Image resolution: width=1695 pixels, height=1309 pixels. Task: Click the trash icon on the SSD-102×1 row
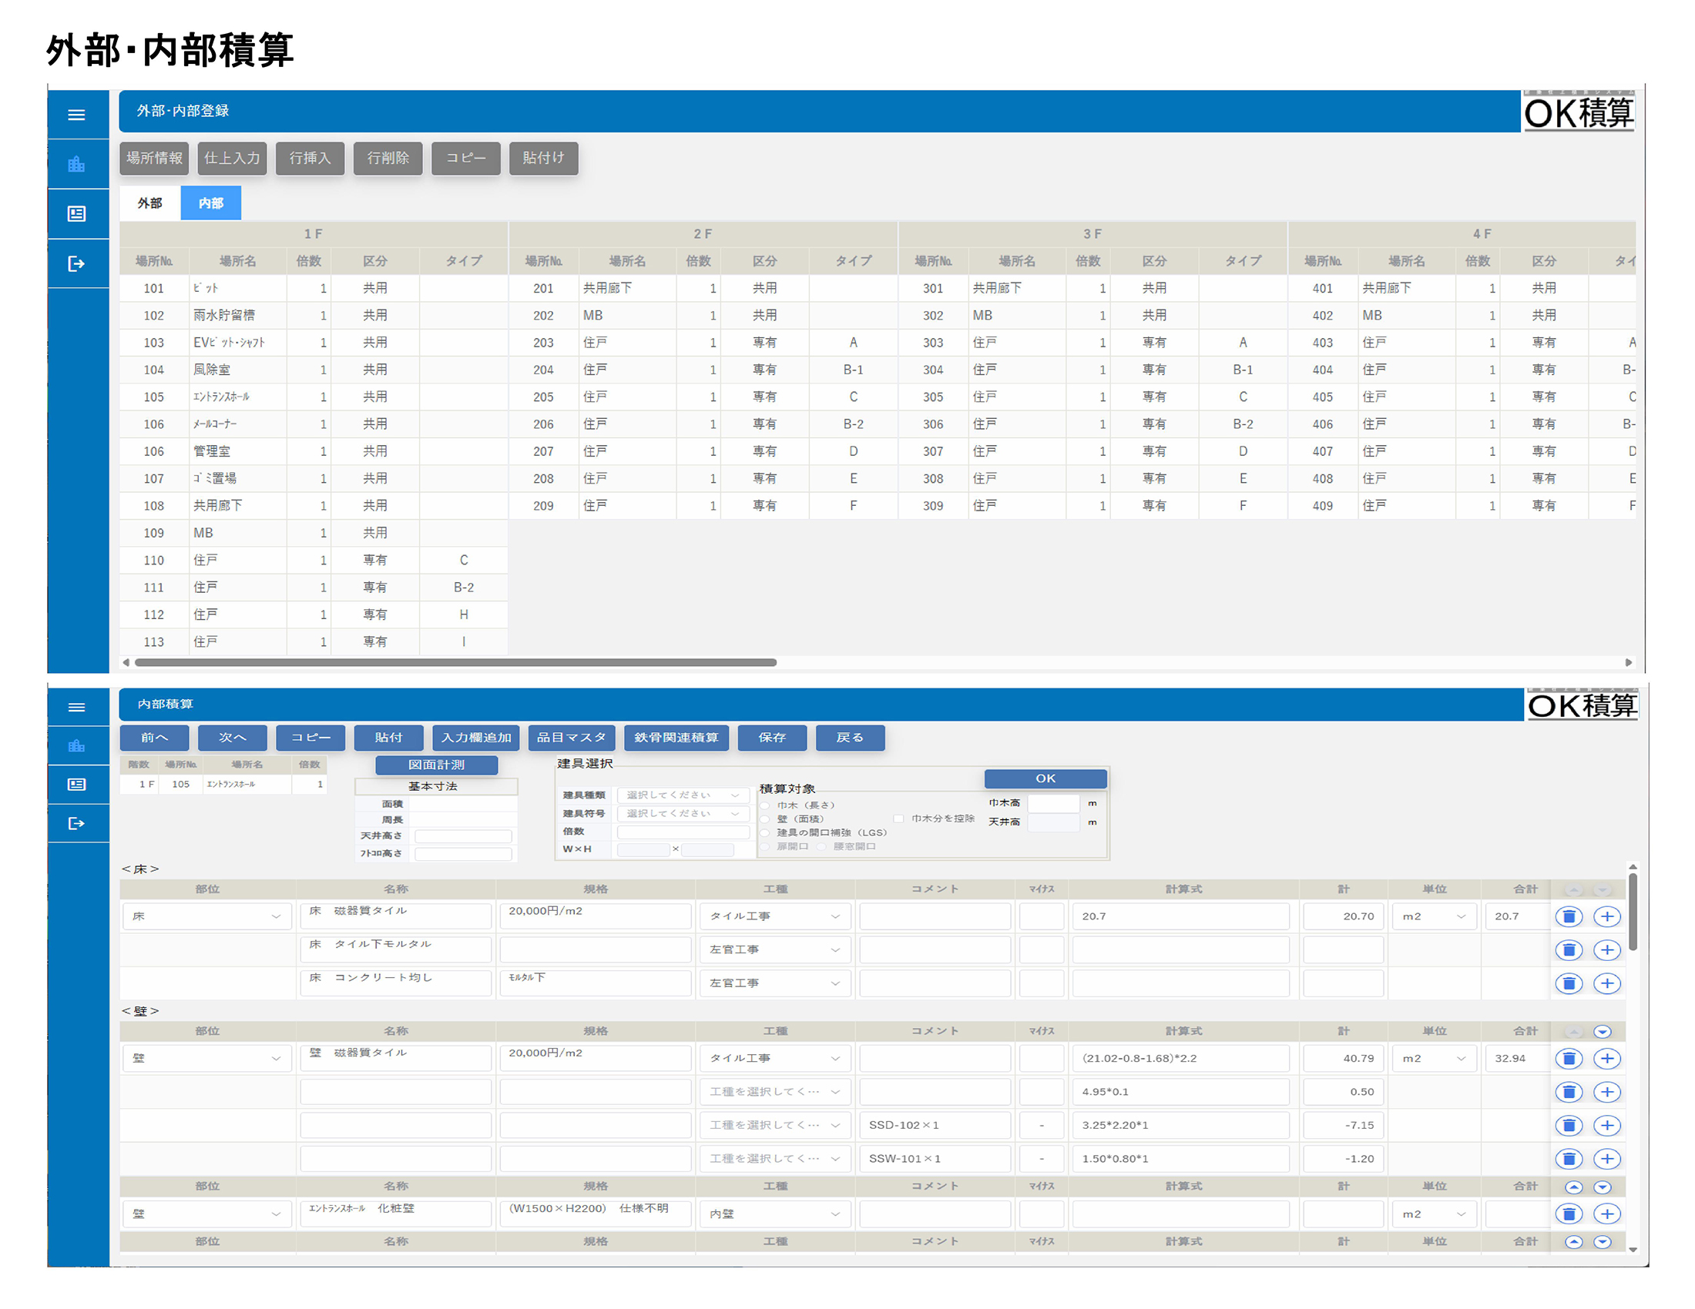(1569, 1124)
